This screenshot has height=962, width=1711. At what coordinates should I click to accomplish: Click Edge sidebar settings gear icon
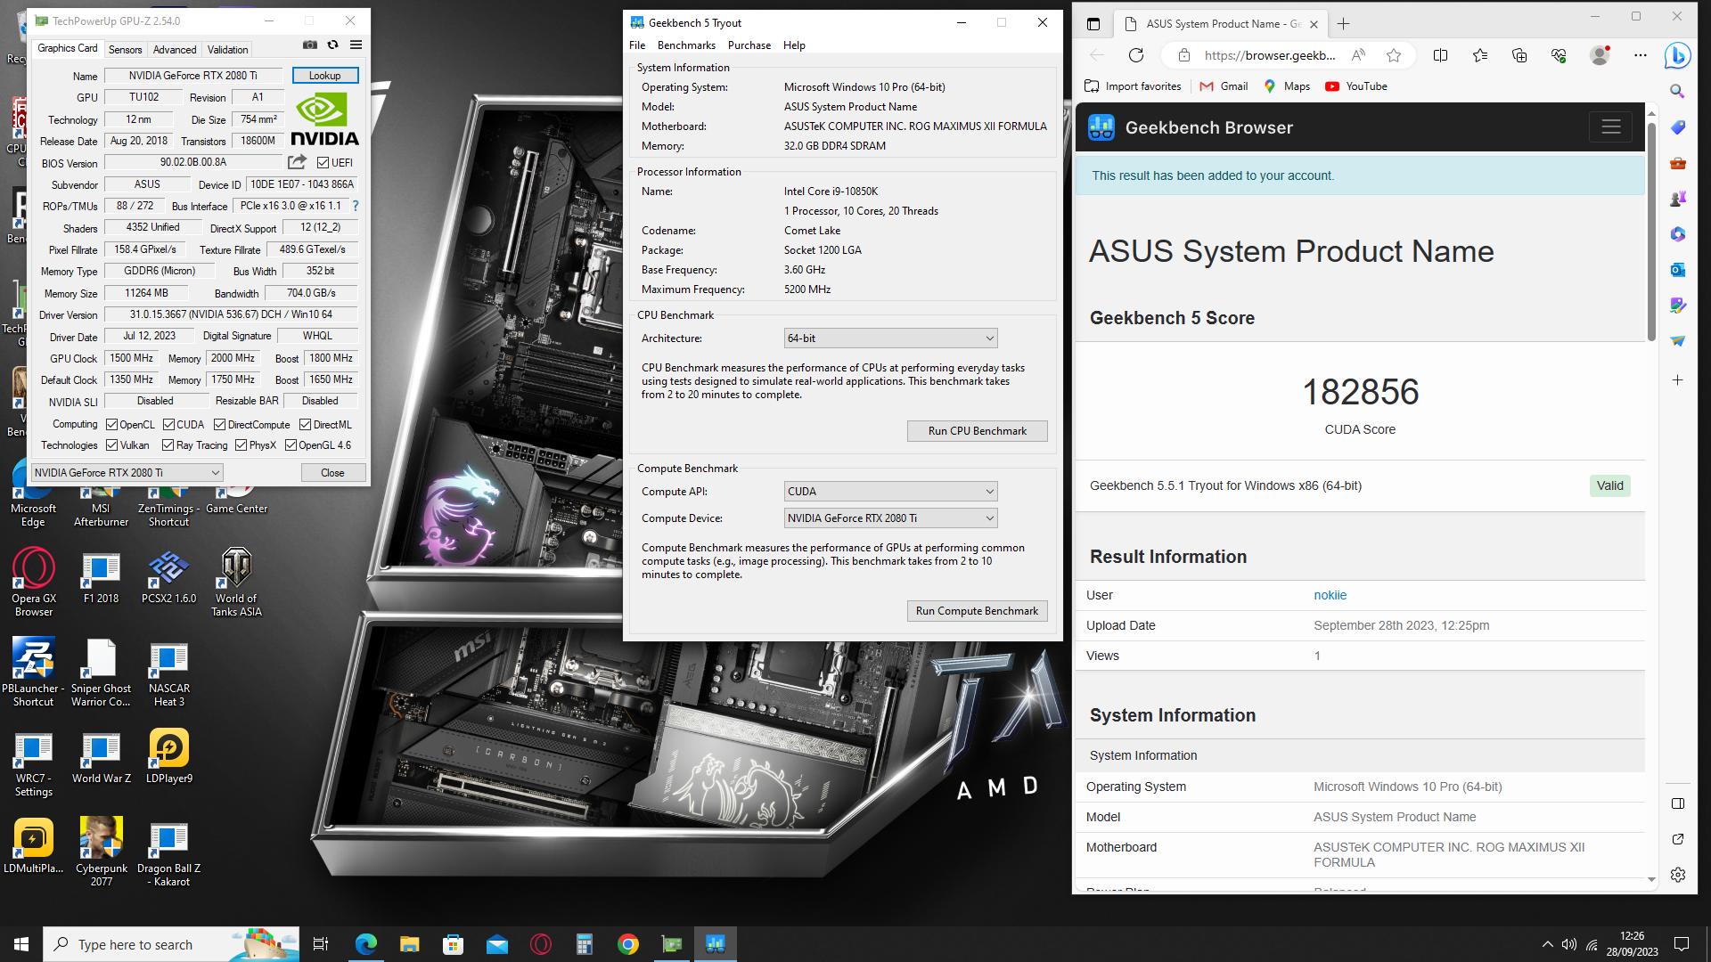pos(1677,875)
